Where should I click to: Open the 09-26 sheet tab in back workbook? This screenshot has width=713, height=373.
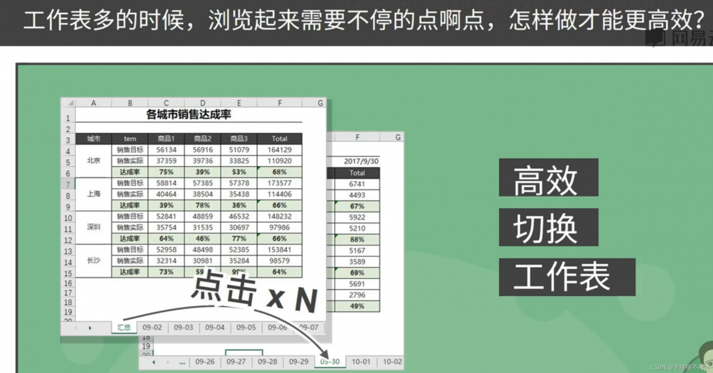pos(205,362)
